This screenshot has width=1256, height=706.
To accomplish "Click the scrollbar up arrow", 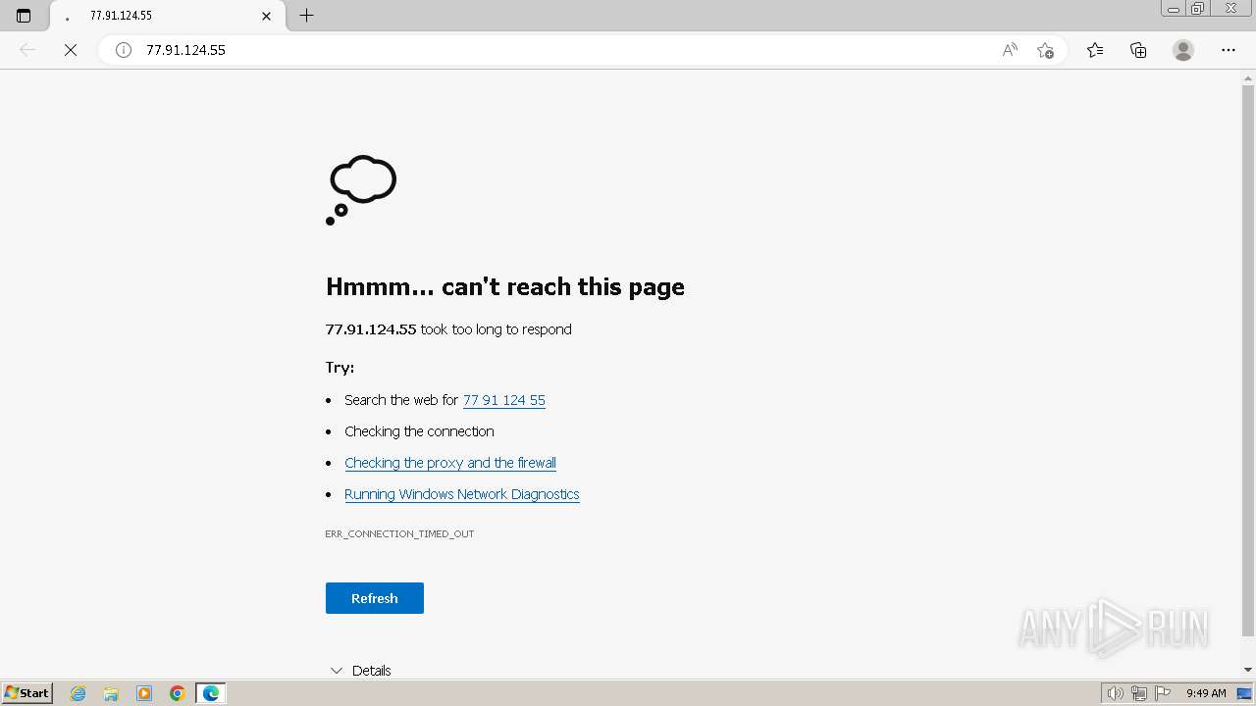I will pyautogui.click(x=1248, y=77).
